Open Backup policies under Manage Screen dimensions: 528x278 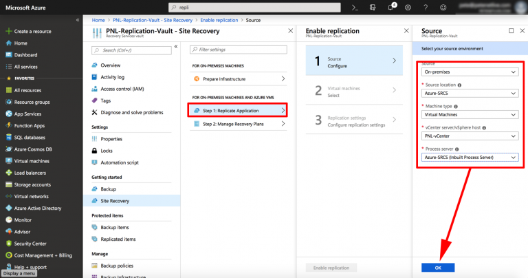117,266
